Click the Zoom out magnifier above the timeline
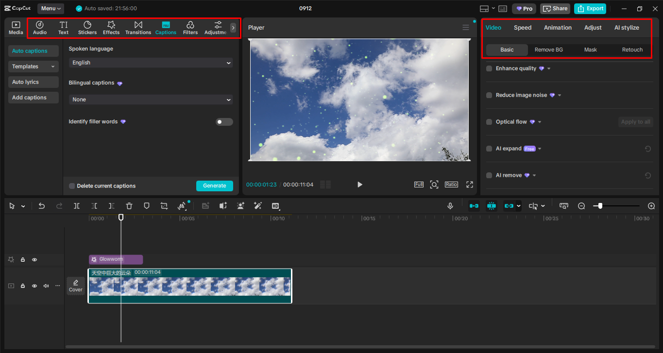 [581, 206]
